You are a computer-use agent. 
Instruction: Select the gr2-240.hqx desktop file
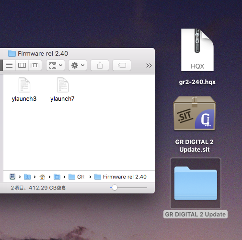197,50
